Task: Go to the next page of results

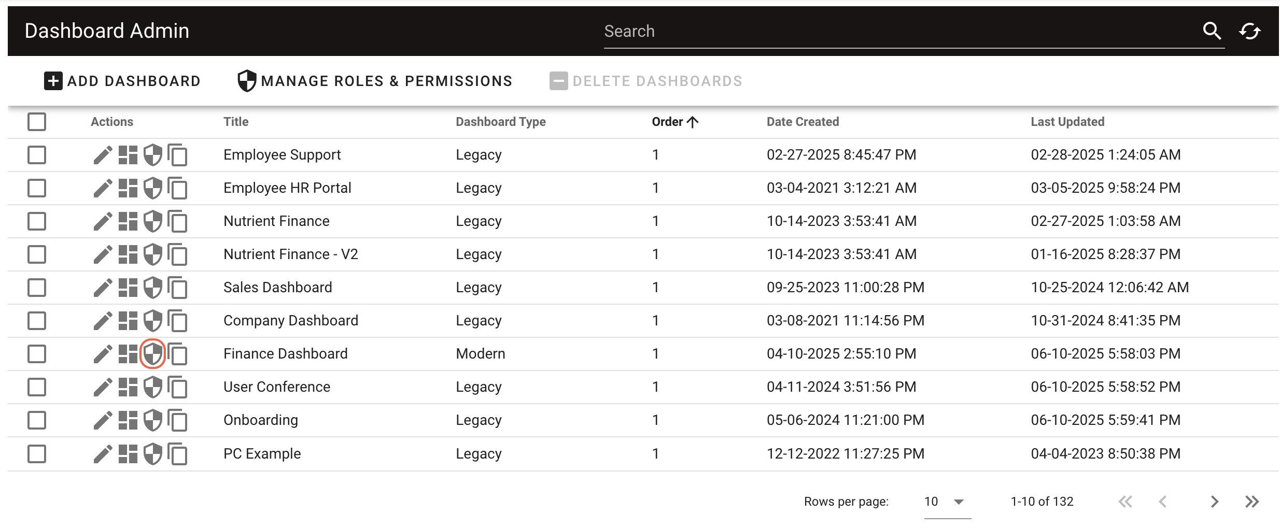Action: click(1214, 501)
